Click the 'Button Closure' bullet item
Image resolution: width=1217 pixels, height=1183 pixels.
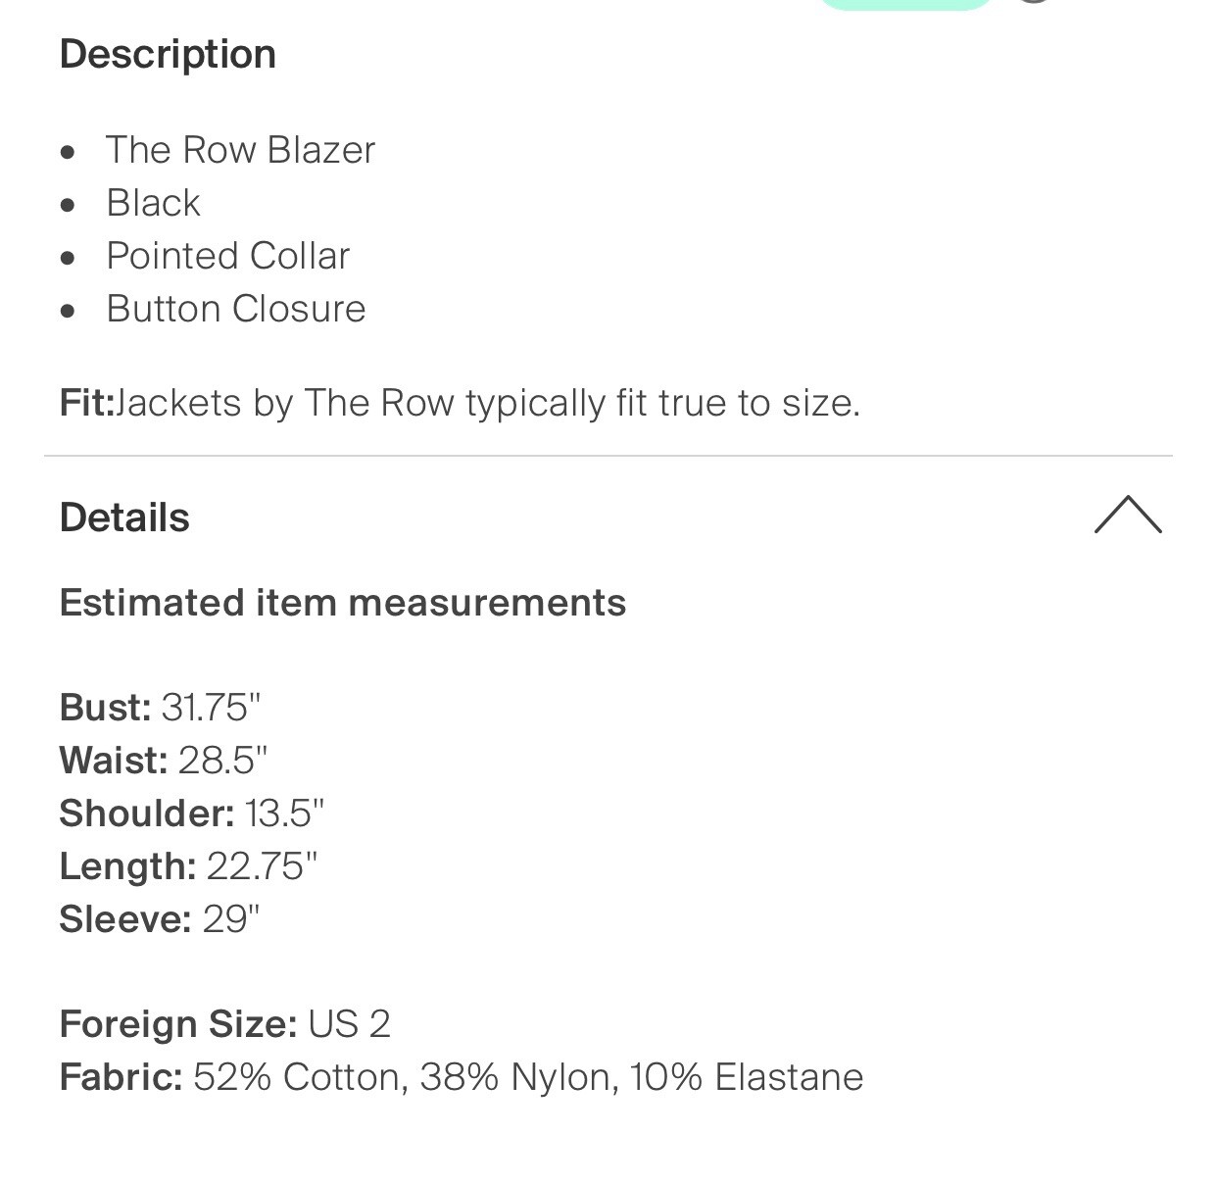pyautogui.click(x=235, y=309)
